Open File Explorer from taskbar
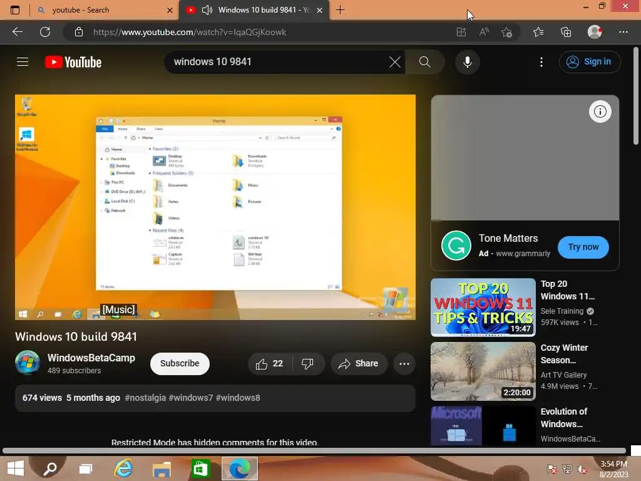The height and width of the screenshot is (481, 641). (162, 468)
